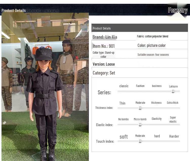Click the 'Touch index:' label
Viewport: 190px width, 161px height.
105,141
